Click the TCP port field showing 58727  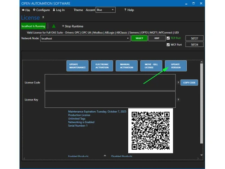tap(194, 38)
